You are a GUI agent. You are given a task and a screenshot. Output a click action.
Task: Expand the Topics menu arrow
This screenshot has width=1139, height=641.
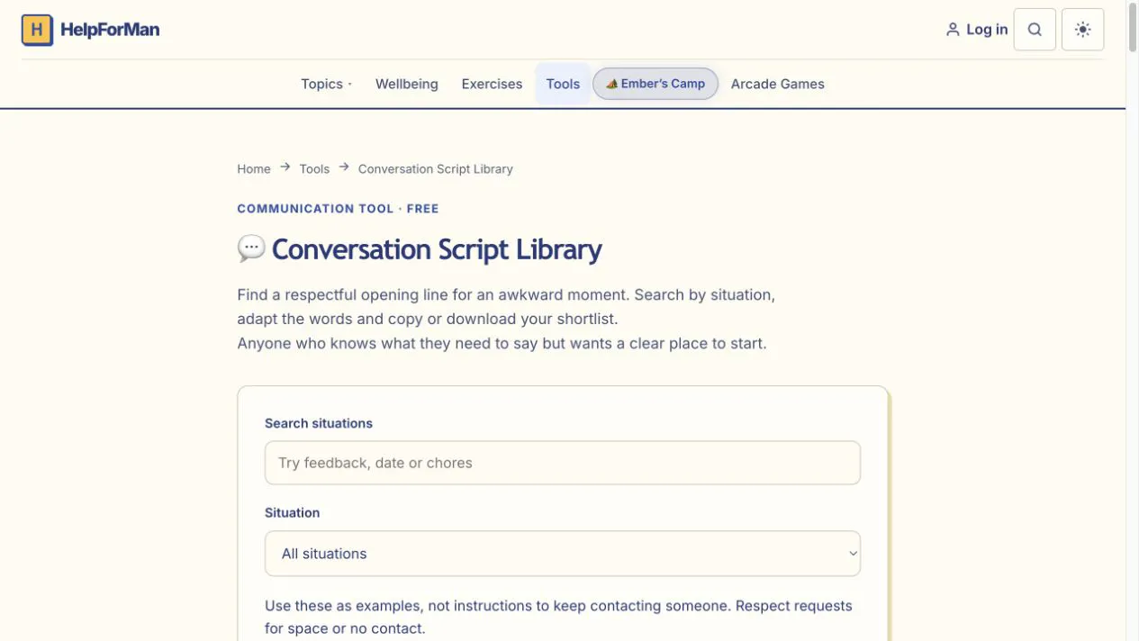(350, 84)
